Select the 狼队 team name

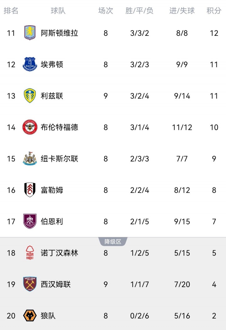48,316
